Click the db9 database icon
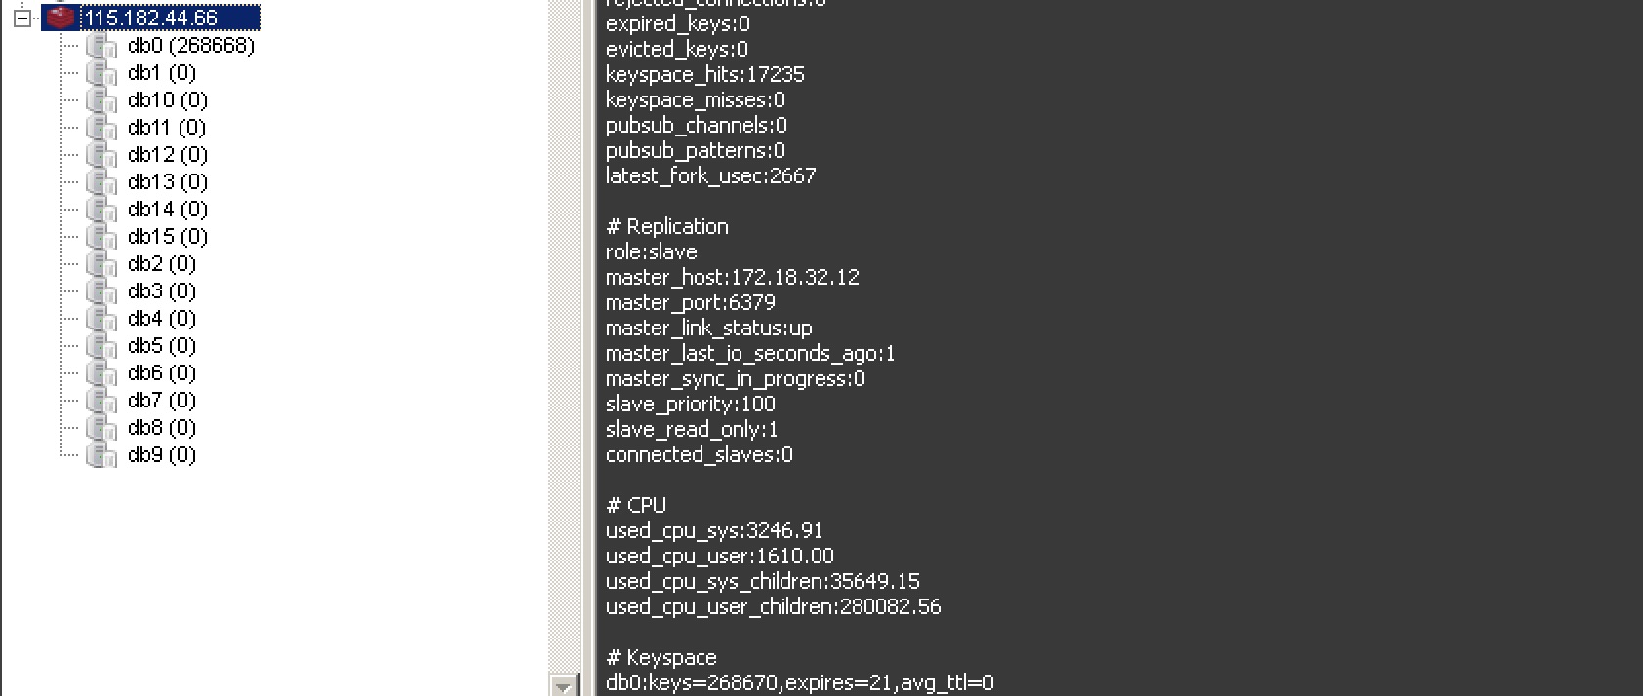This screenshot has height=696, width=1643. pyautogui.click(x=101, y=455)
